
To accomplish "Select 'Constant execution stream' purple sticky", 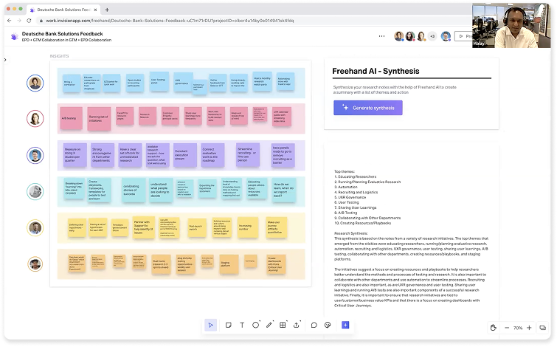I will tap(185, 155).
